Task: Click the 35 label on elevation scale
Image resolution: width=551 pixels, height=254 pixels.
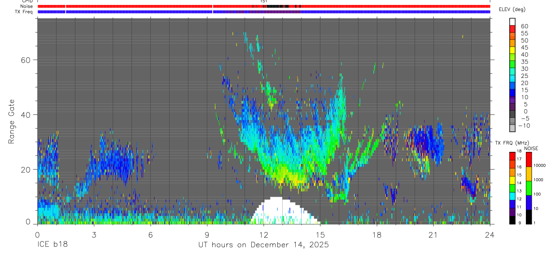Action: pyautogui.click(x=524, y=62)
